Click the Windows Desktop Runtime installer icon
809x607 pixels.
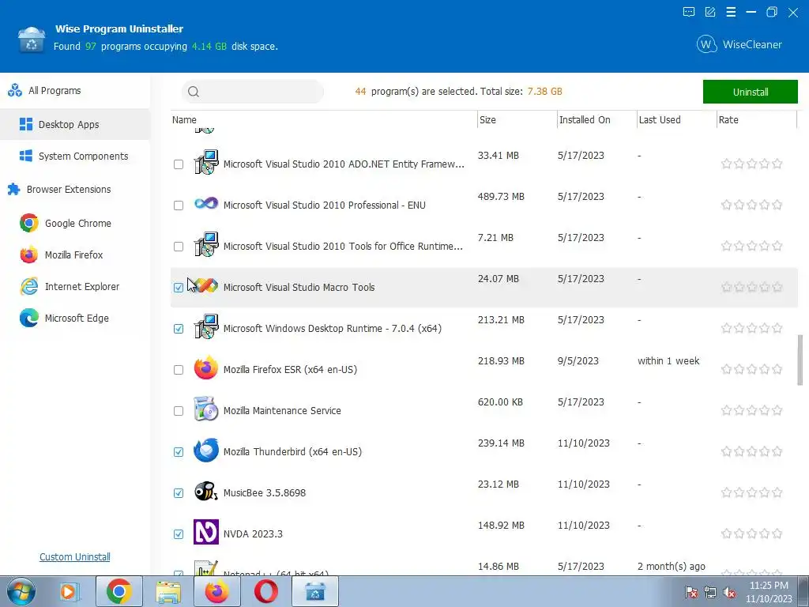coord(206,326)
